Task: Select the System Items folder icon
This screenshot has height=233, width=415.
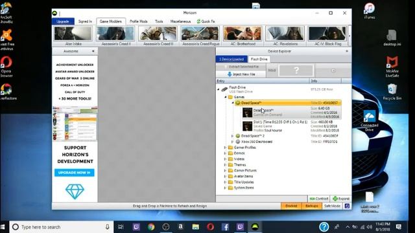Action: 231,188
